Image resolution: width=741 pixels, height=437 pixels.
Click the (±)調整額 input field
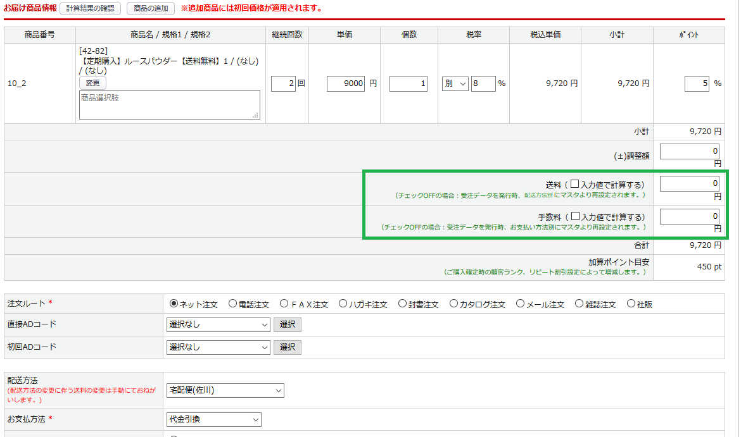coord(689,152)
